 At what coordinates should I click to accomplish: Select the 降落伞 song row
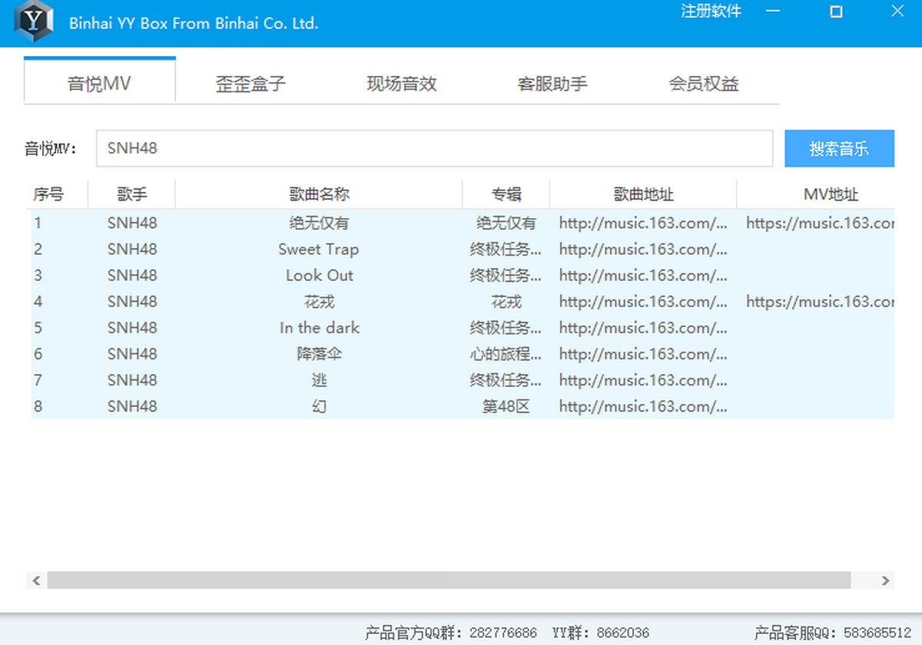click(x=463, y=354)
